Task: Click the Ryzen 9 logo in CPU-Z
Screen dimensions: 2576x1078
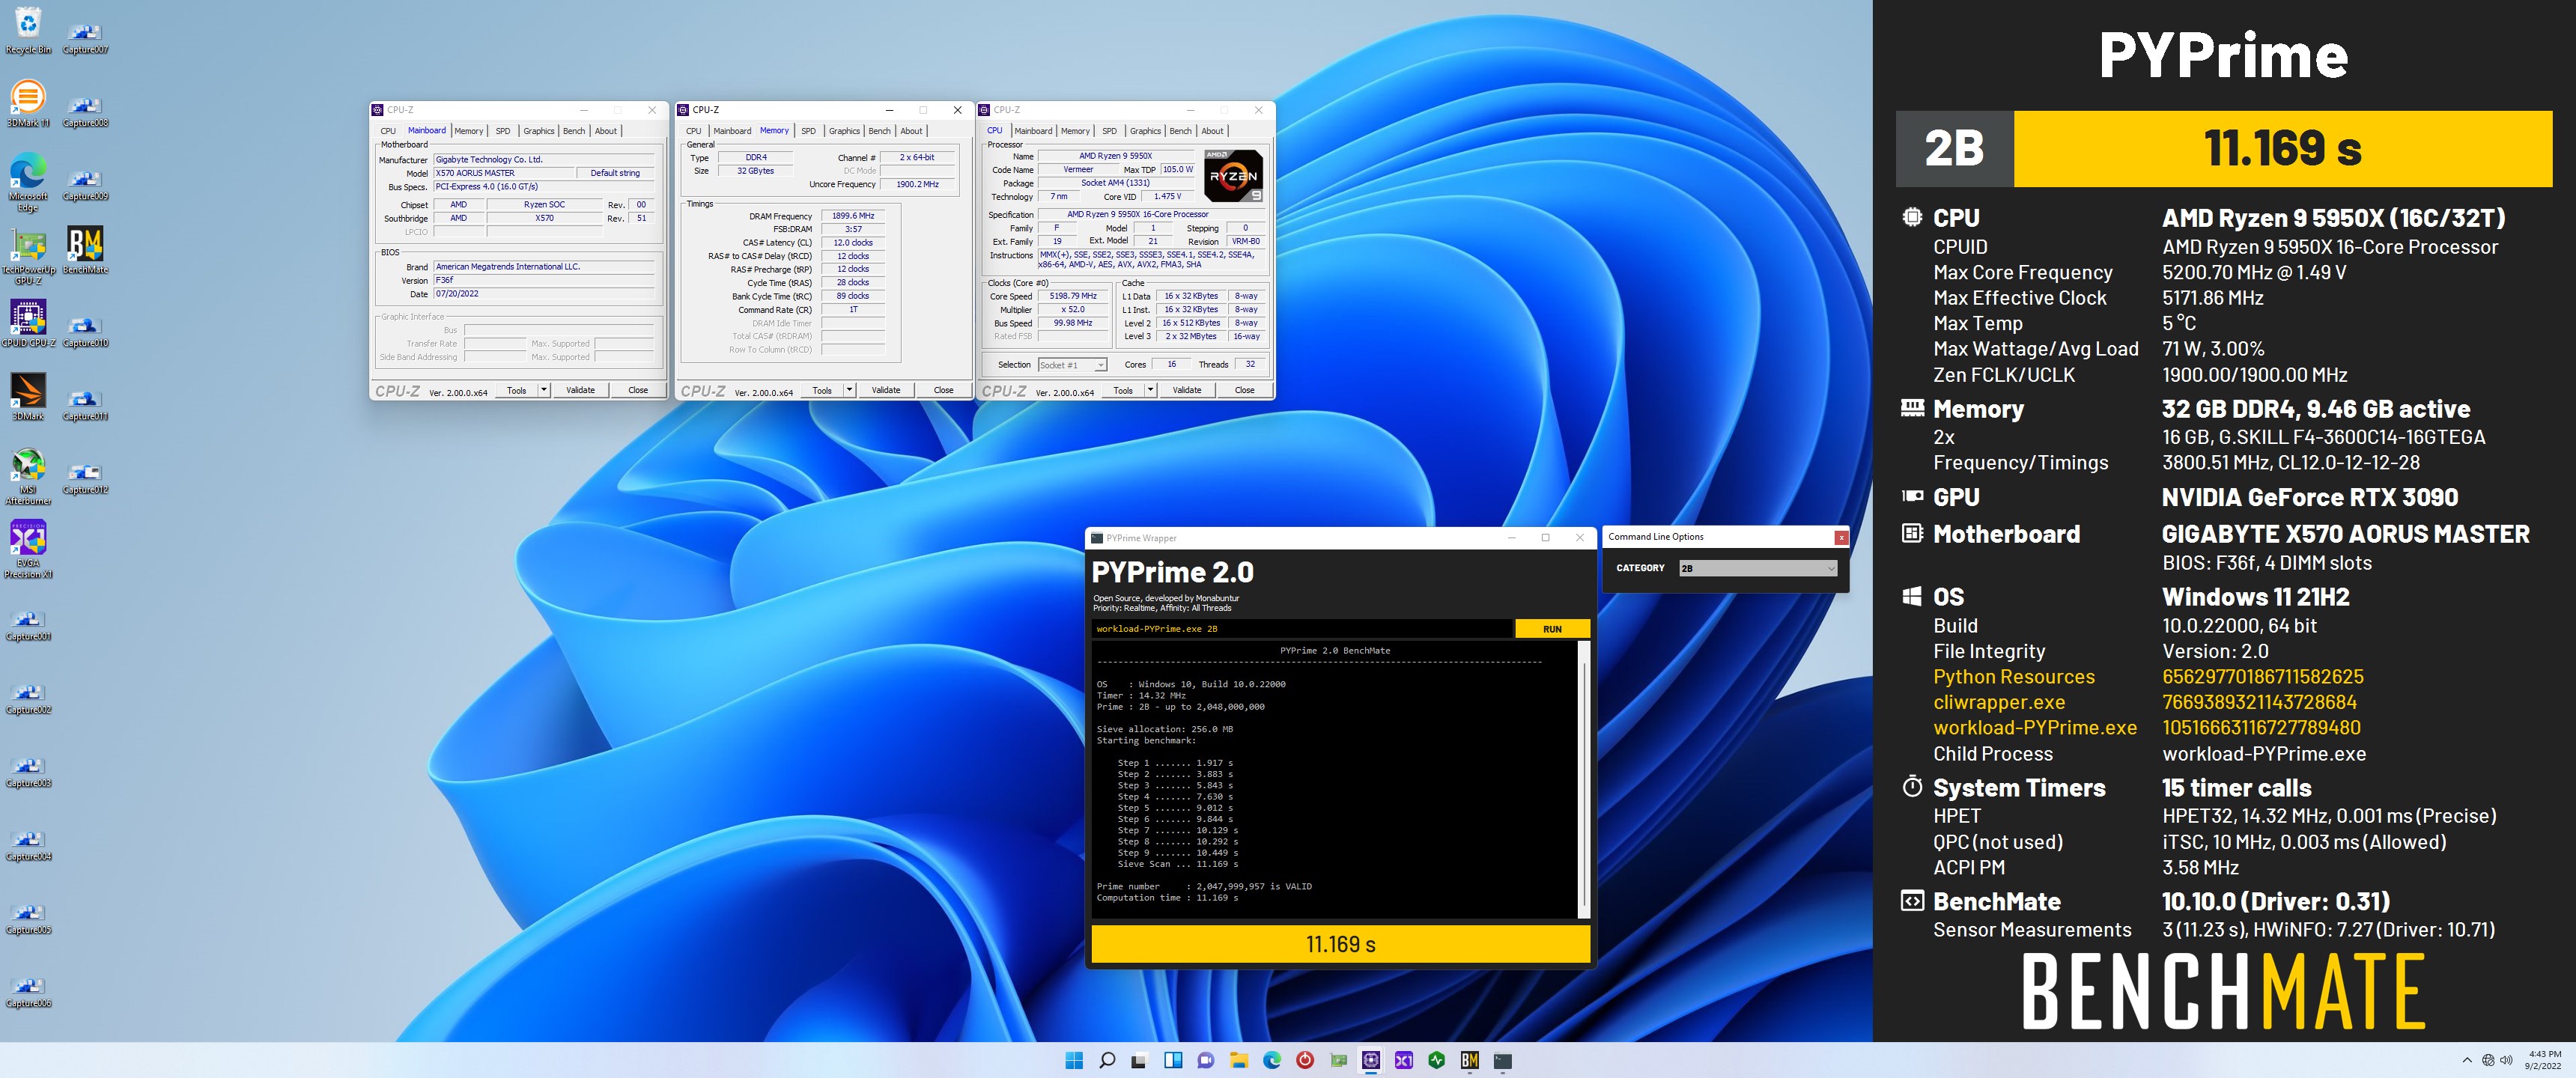Action: 1232,176
